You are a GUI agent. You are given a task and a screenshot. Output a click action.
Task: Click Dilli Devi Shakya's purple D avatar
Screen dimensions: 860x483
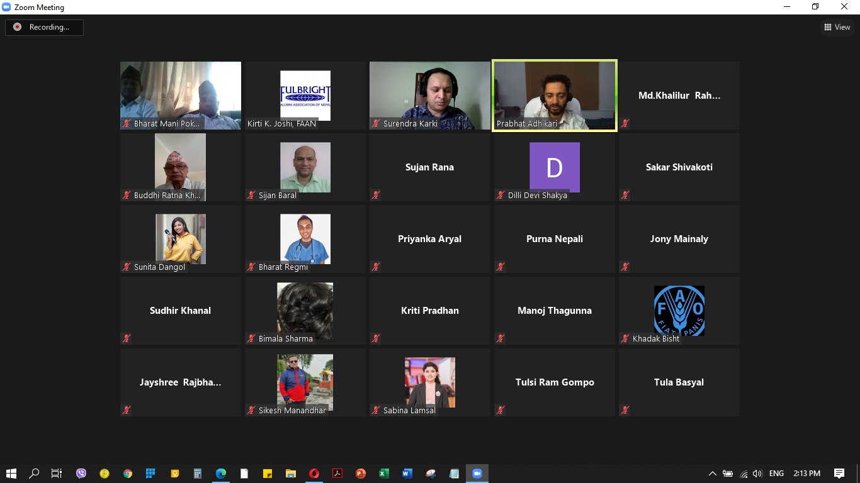[554, 167]
